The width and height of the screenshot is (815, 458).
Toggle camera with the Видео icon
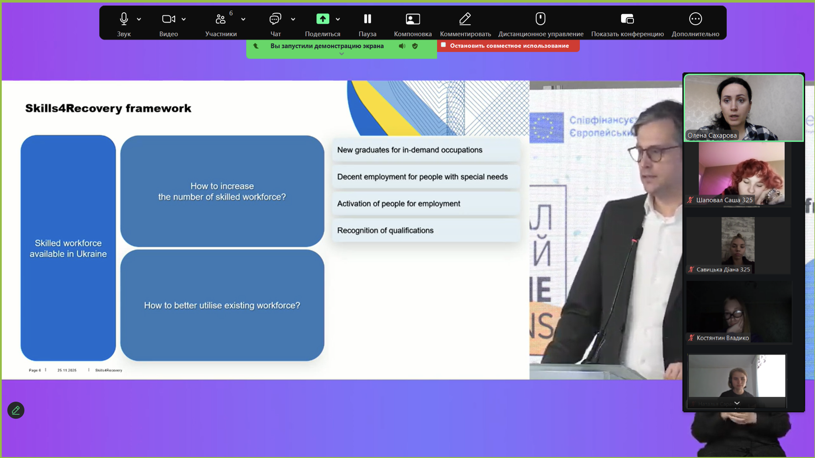point(168,19)
